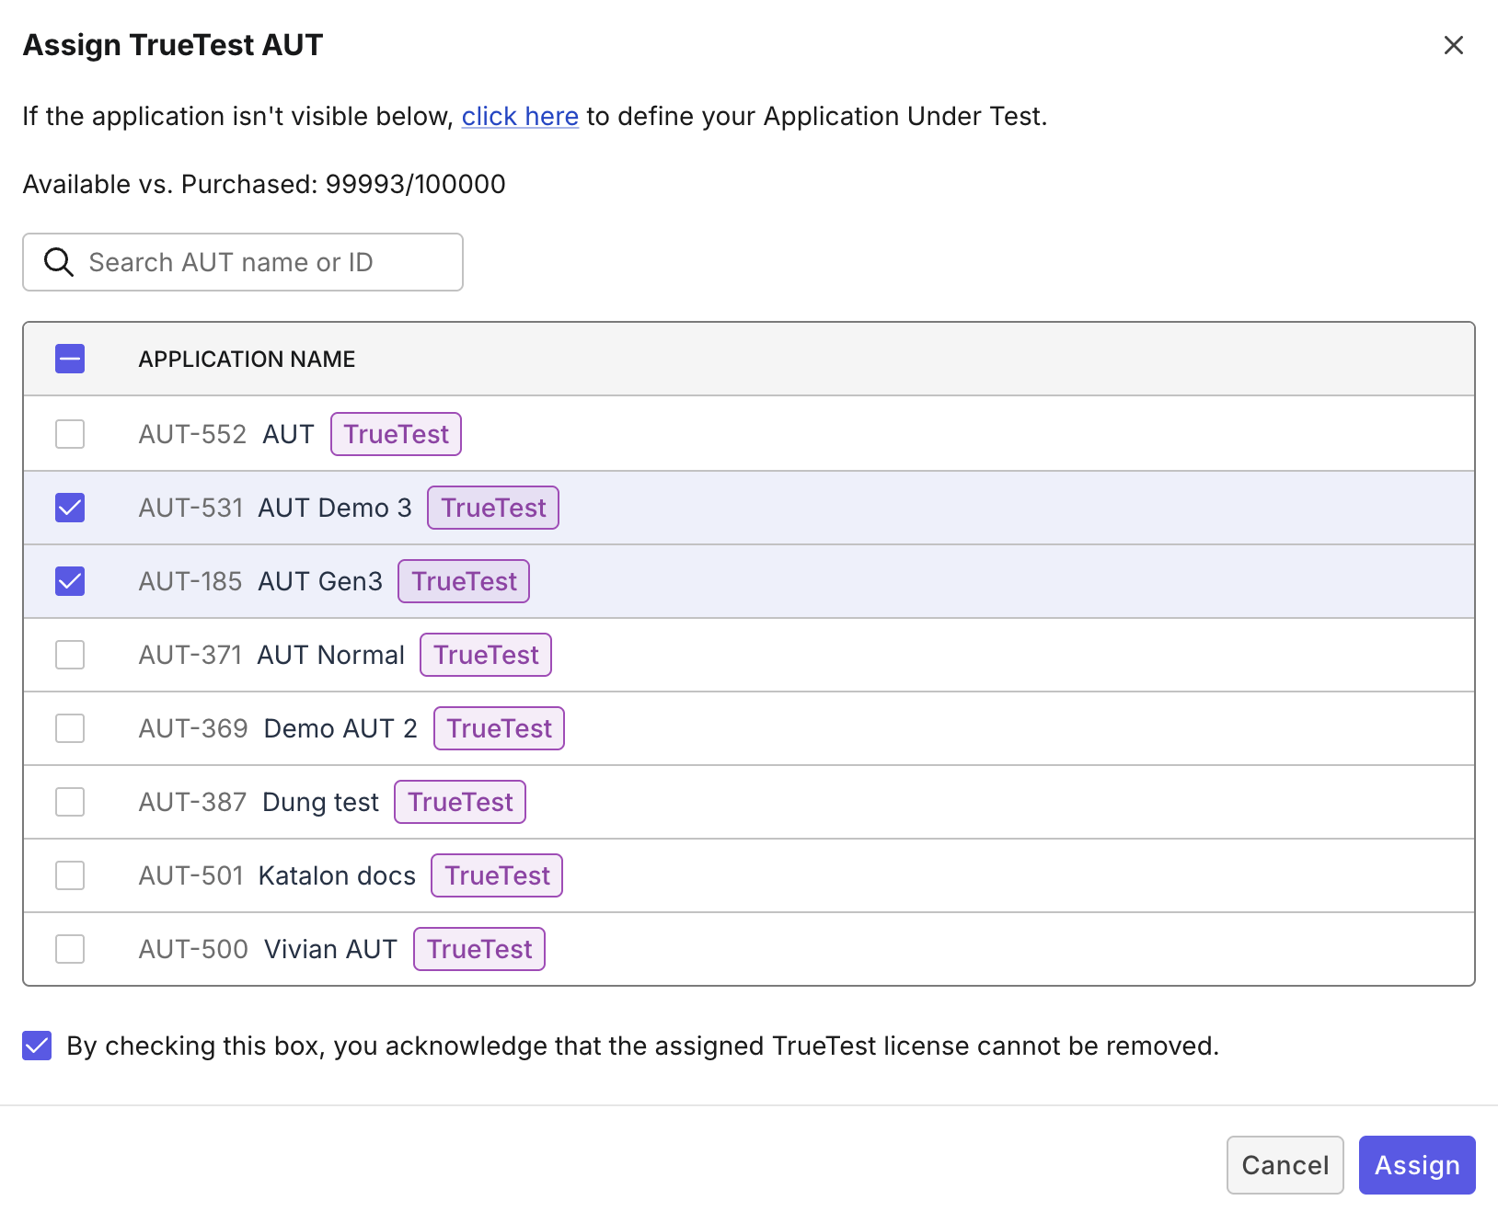Click the 'AUT Gen3' name text
This screenshot has height=1212, width=1498.
pos(320,581)
